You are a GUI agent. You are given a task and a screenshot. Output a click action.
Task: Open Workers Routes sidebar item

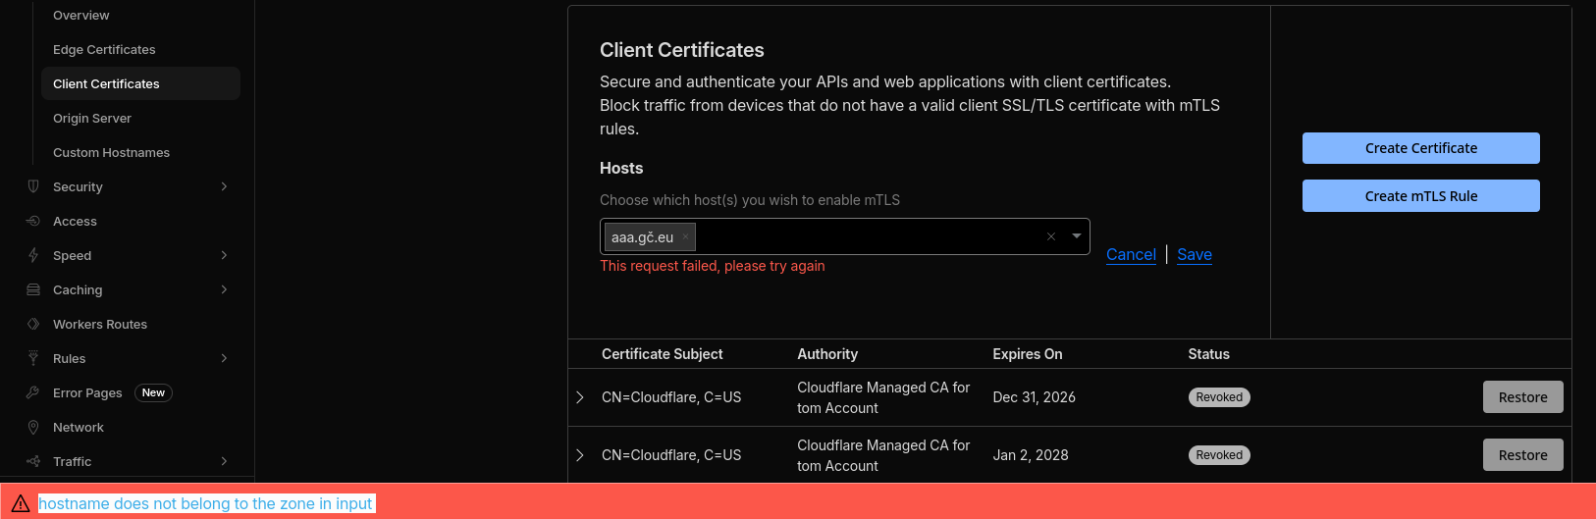[x=100, y=324]
